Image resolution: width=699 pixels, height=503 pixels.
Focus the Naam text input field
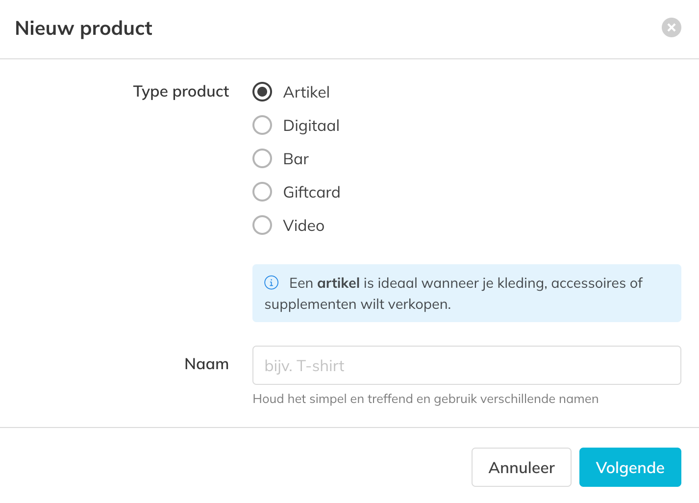pyautogui.click(x=466, y=365)
